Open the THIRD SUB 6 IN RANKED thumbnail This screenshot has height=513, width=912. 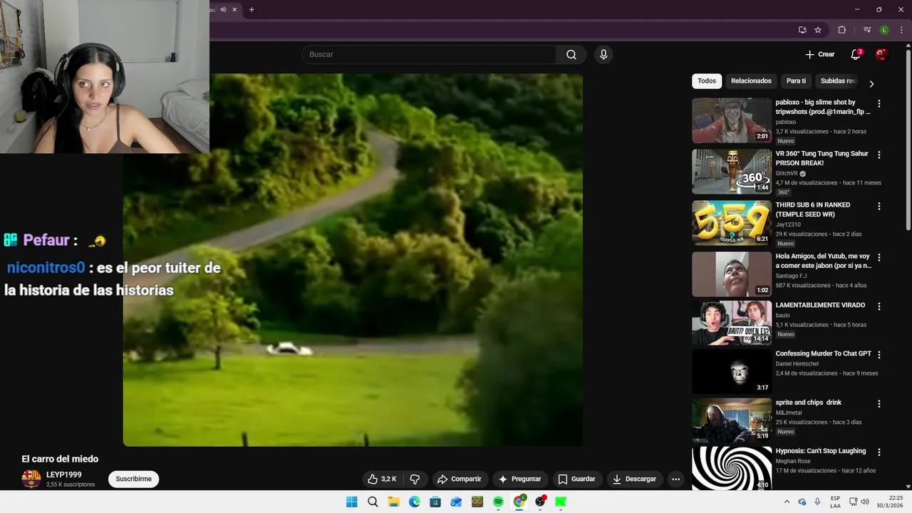tap(732, 223)
